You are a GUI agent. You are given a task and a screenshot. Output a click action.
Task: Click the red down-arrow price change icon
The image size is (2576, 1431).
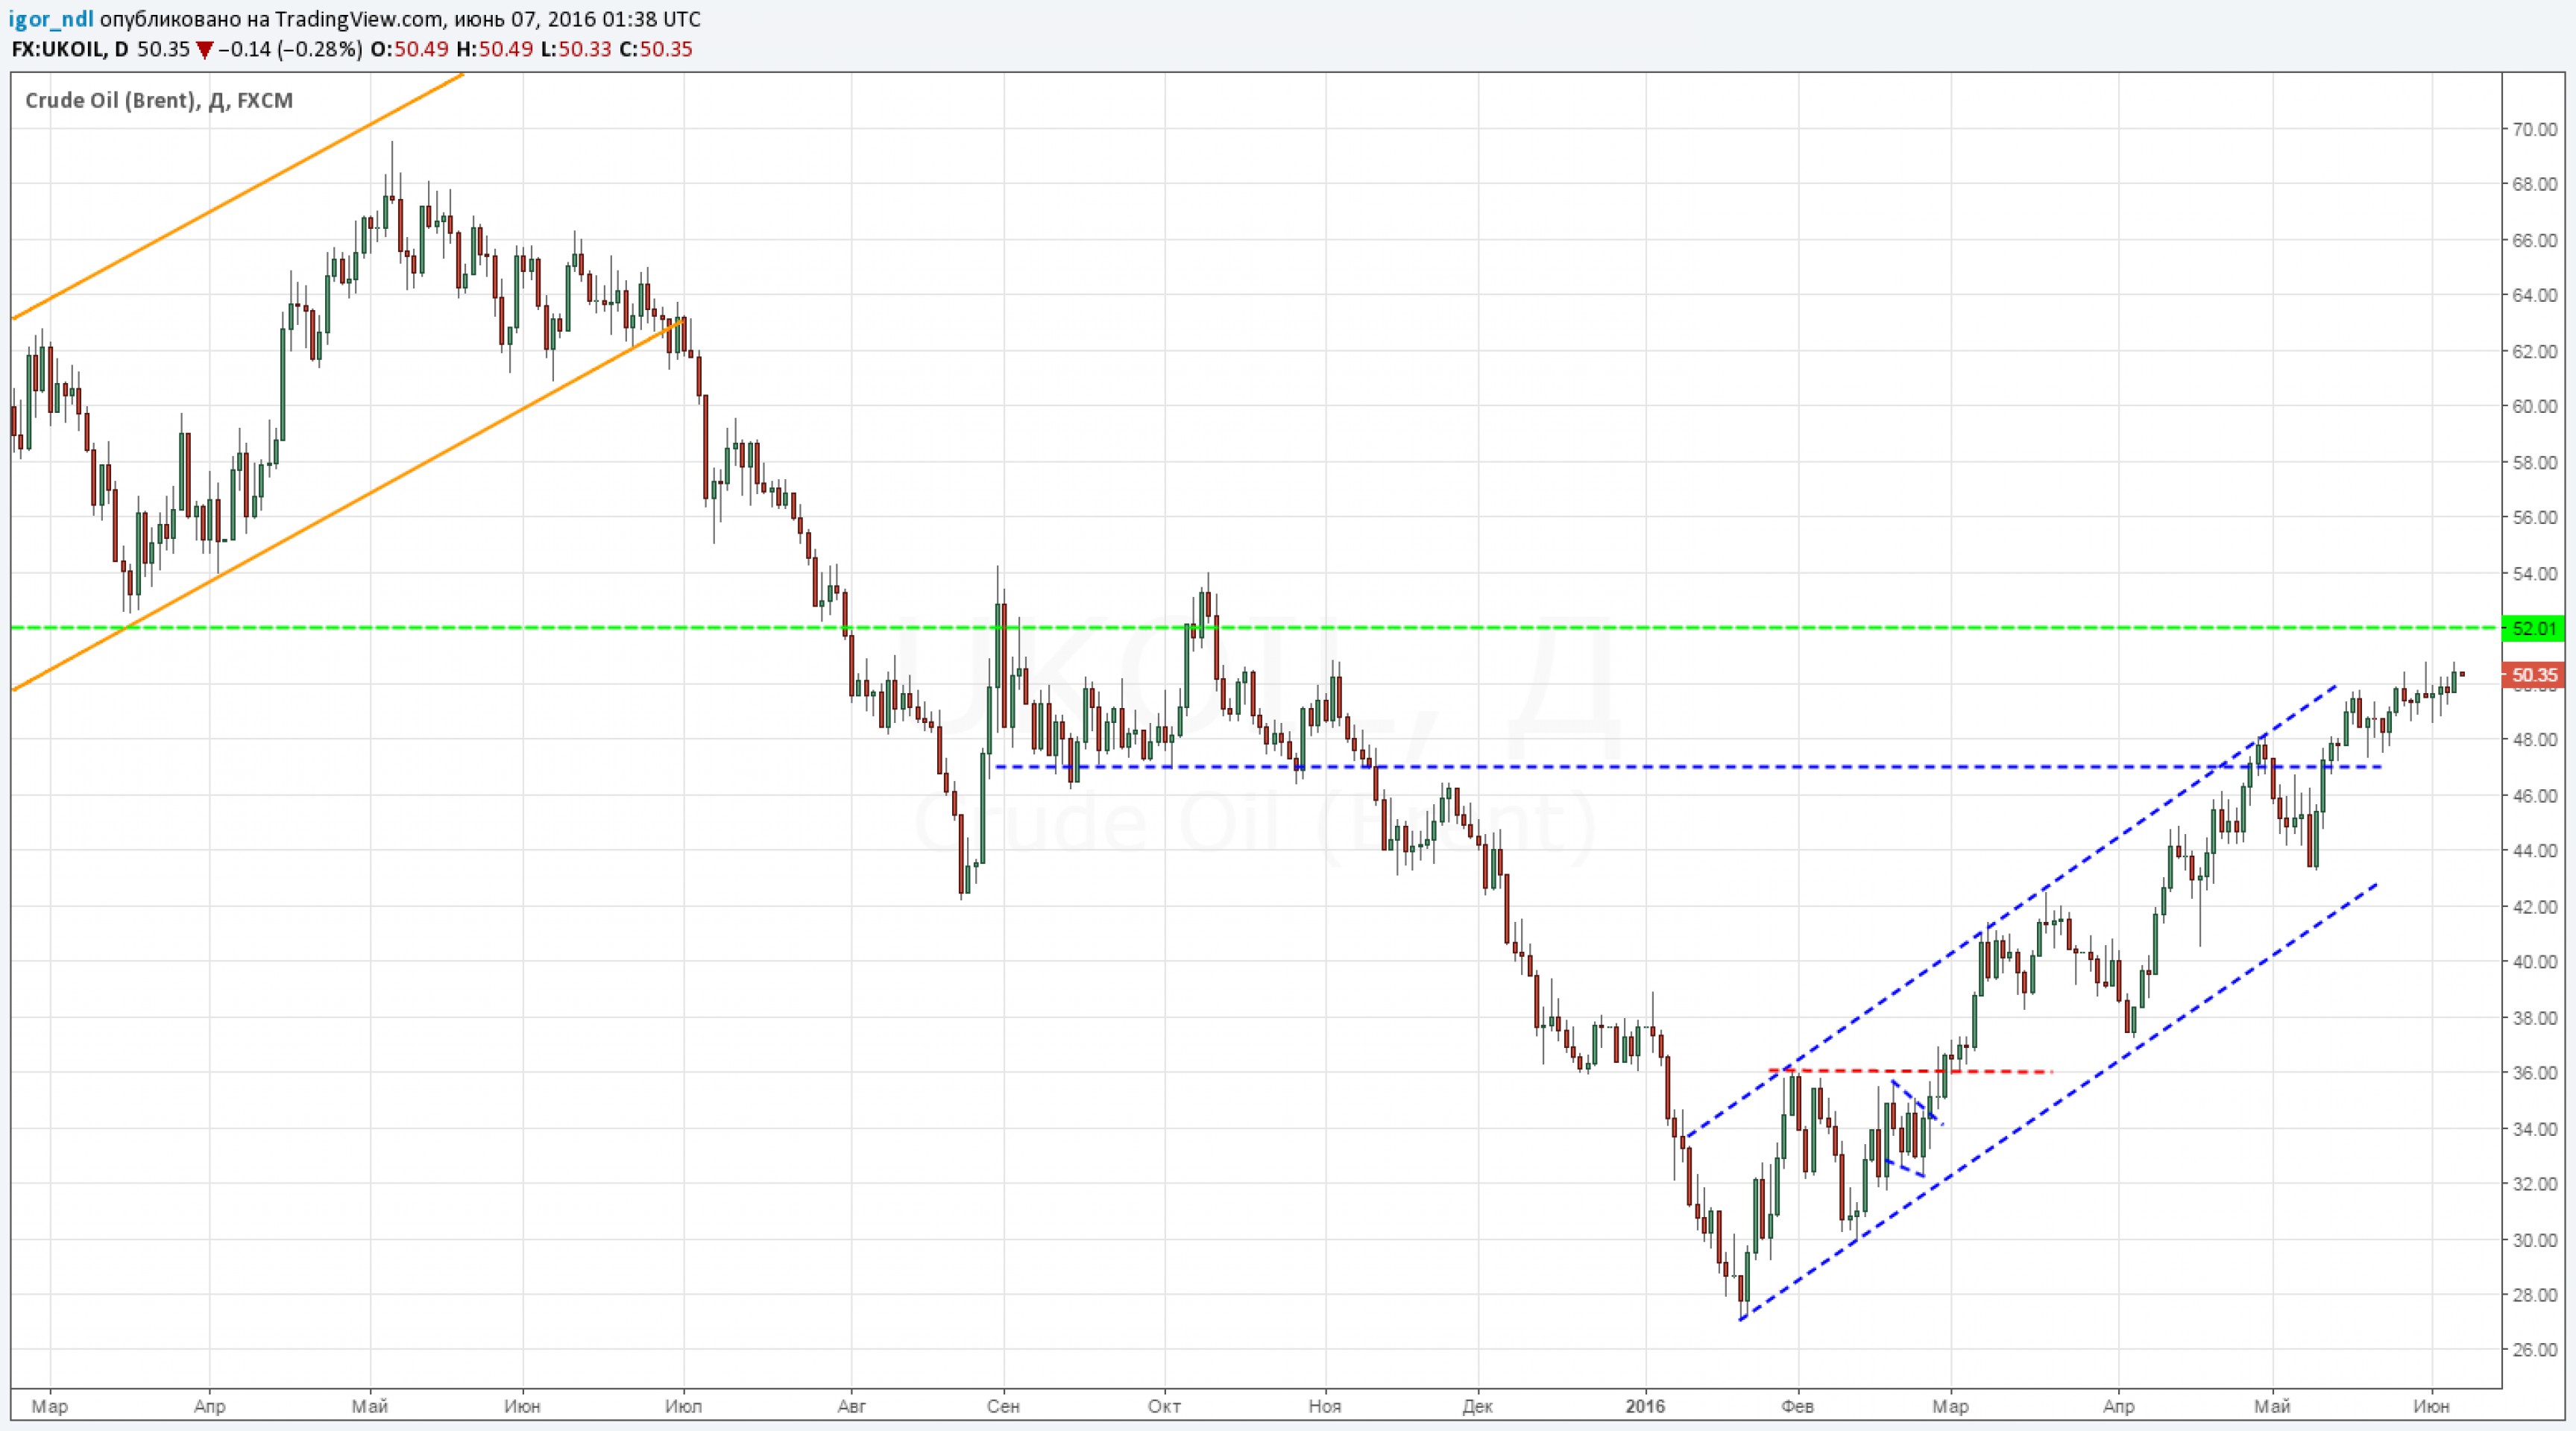[x=204, y=50]
